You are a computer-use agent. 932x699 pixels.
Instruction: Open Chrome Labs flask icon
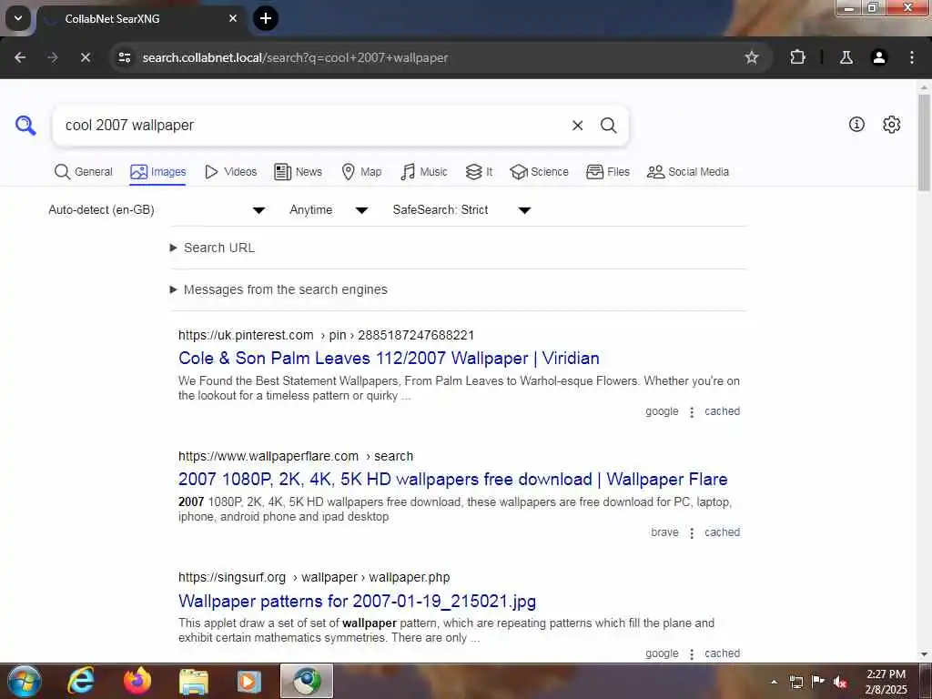(x=846, y=57)
